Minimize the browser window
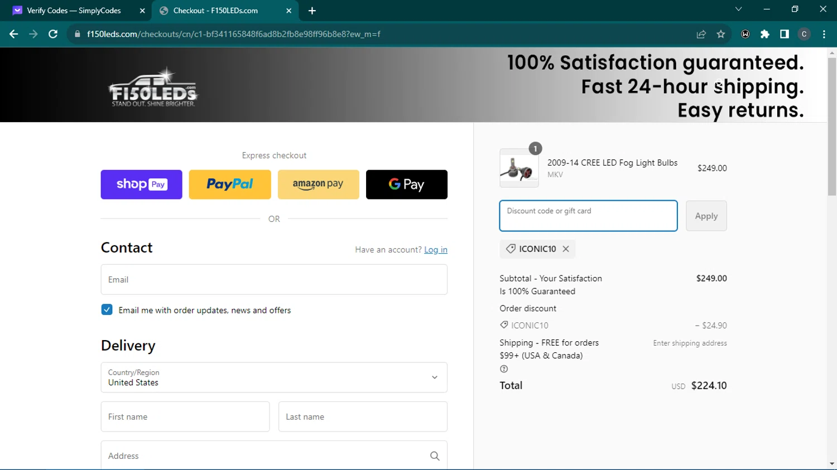Image resolution: width=837 pixels, height=470 pixels. click(767, 9)
